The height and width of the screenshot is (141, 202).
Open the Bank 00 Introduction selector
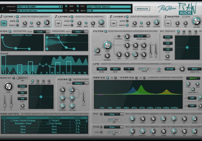40,11
